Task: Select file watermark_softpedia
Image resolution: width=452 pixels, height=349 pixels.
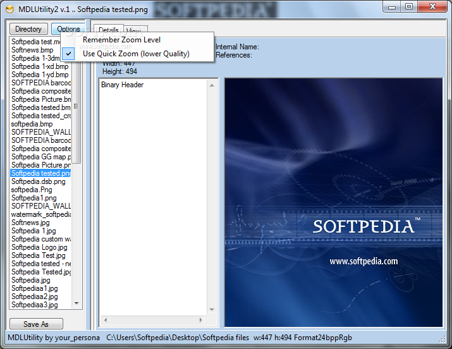Action: click(x=41, y=214)
